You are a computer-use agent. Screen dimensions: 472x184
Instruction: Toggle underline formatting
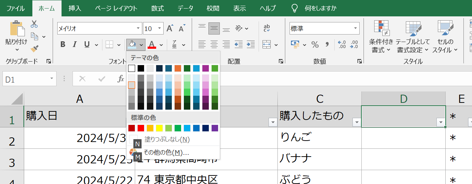click(87, 44)
